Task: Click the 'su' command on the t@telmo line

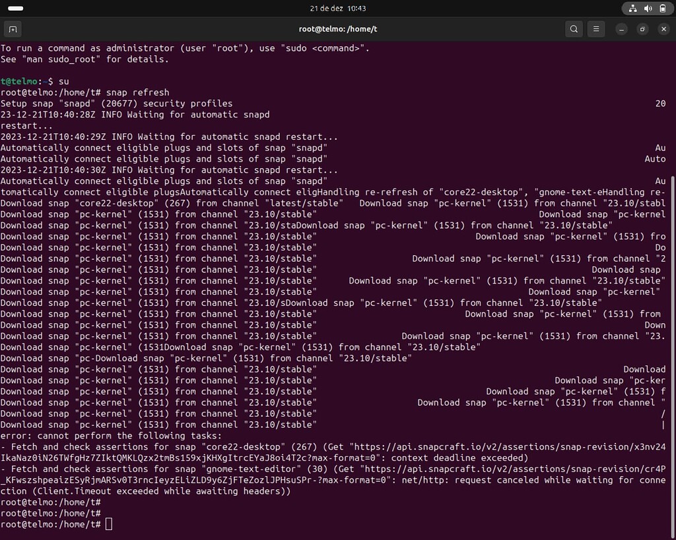Action: 62,81
